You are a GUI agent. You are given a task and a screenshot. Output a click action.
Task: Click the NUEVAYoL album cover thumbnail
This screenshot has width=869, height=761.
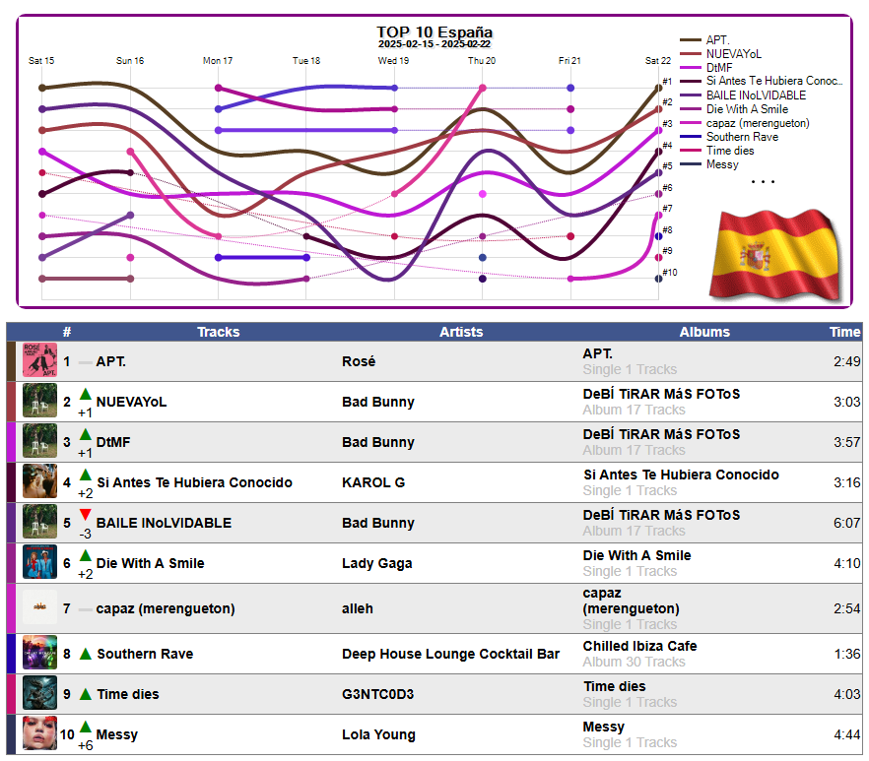[39, 401]
